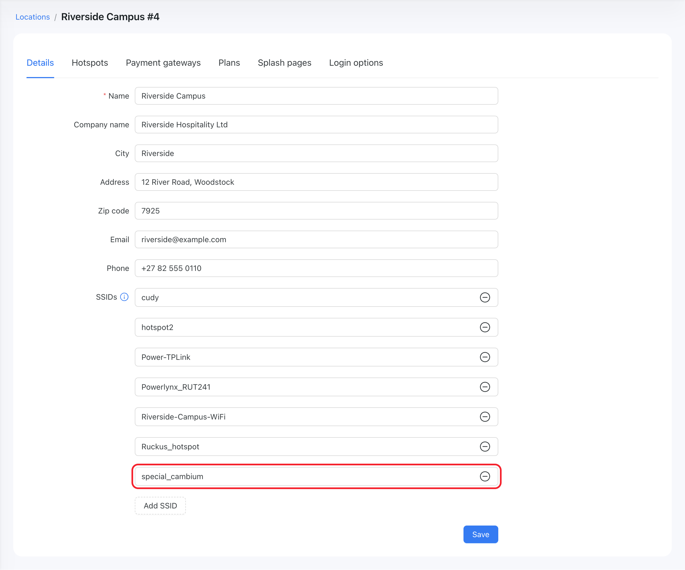Screen dimensions: 685x570
Task: Switch to the Hotspots tab
Action: click(90, 63)
